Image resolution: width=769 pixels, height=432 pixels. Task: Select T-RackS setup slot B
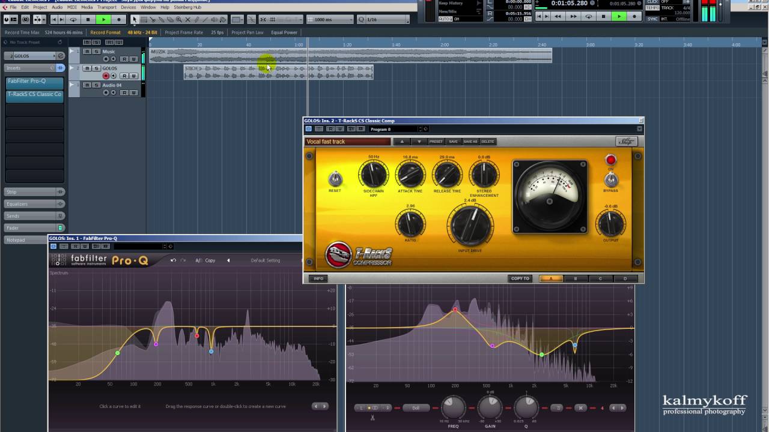coord(575,278)
